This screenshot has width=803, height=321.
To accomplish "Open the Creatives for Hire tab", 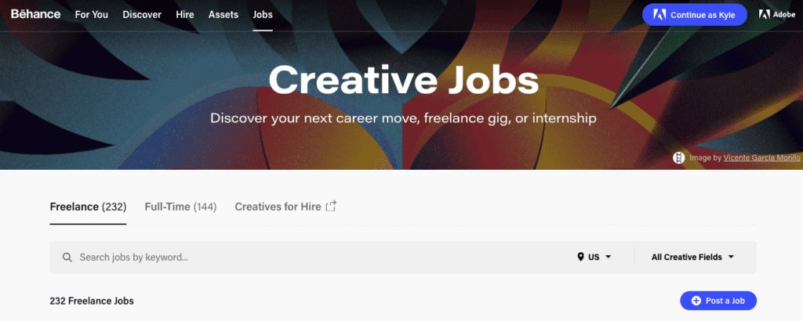I will click(285, 207).
